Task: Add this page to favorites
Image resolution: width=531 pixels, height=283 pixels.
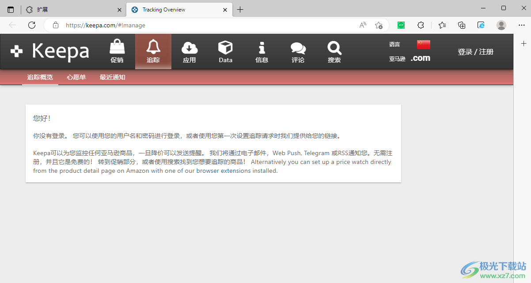Action: coord(379,25)
